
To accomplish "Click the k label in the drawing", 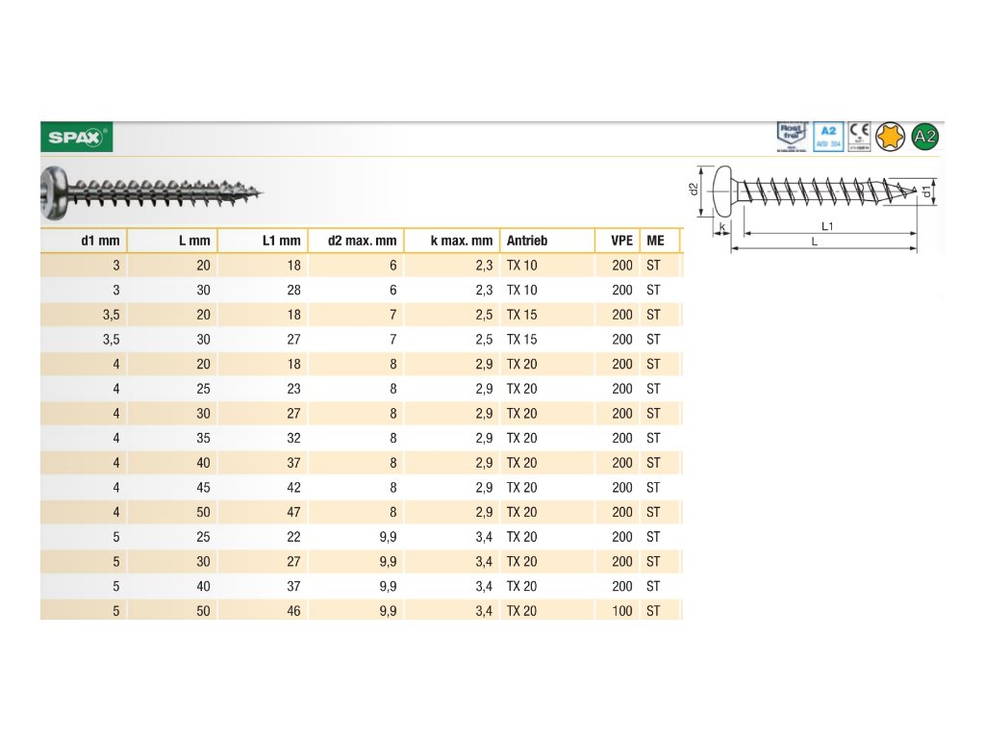I will tap(721, 226).
